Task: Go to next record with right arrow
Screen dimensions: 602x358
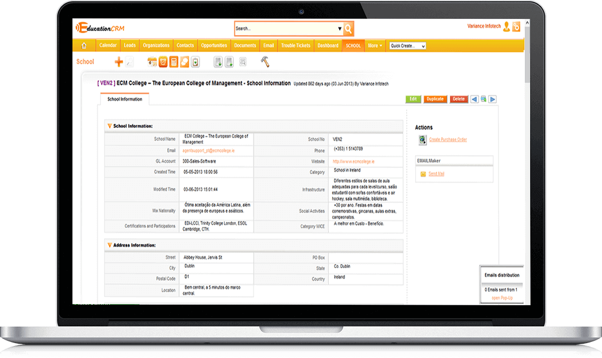Action: [493, 99]
